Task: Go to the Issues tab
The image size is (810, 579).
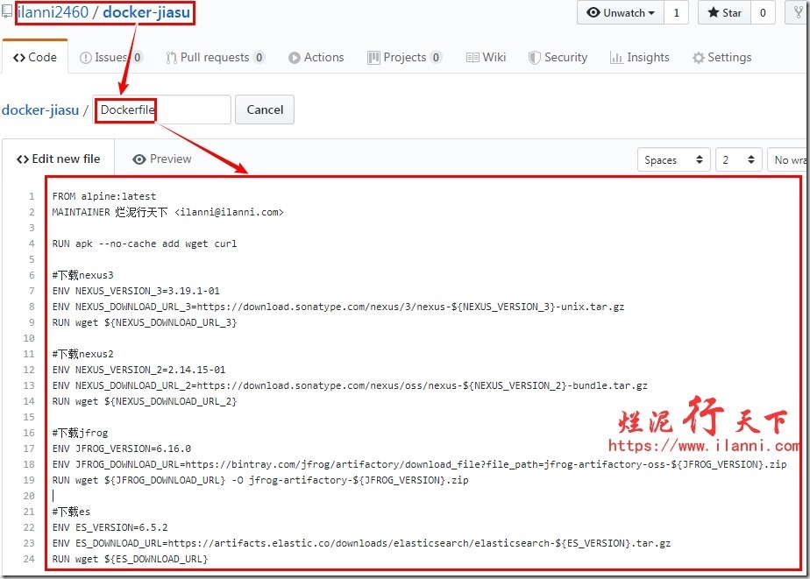Action: point(110,58)
